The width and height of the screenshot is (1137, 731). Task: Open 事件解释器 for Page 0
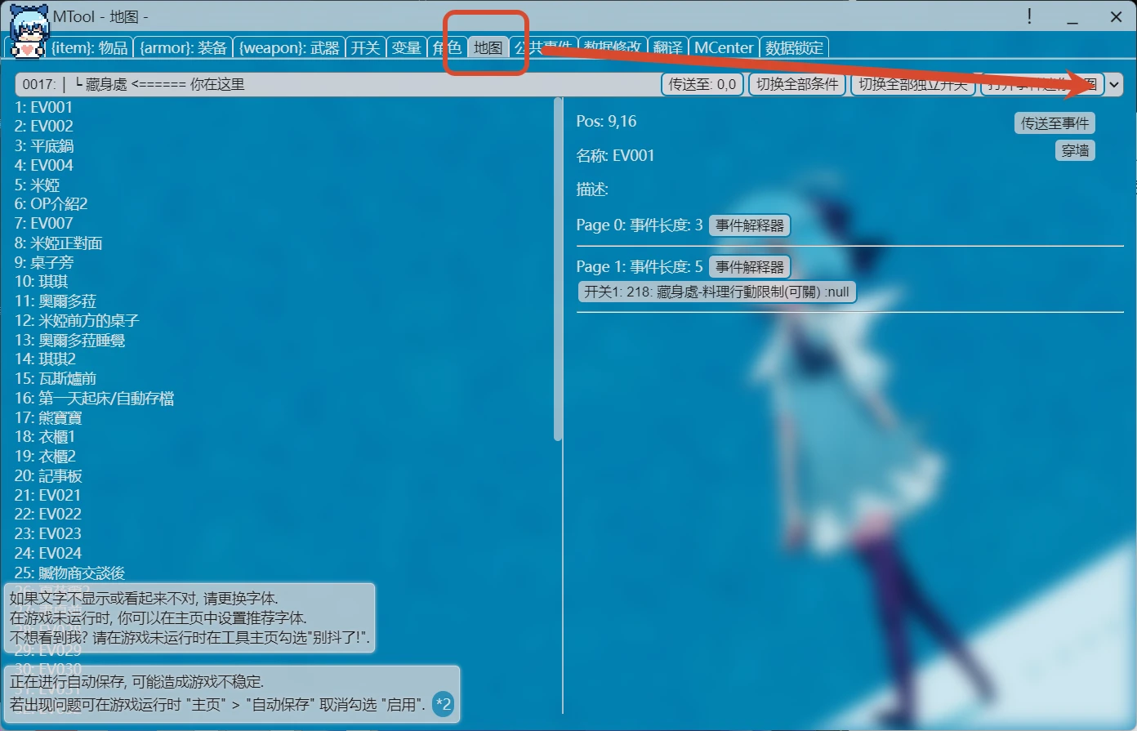[750, 225]
